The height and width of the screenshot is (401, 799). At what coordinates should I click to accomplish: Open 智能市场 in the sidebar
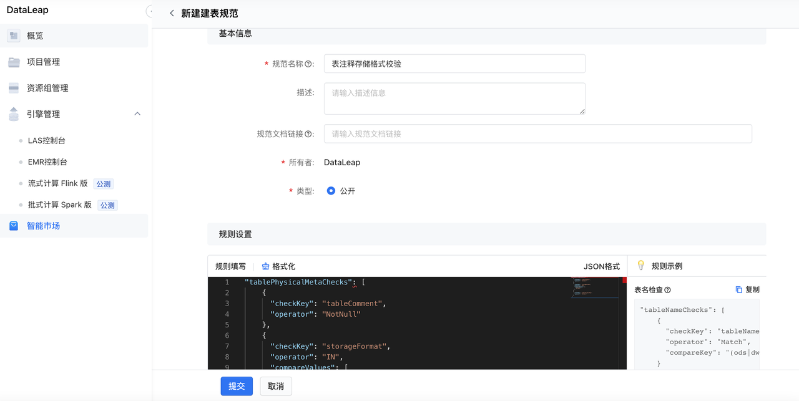click(x=74, y=226)
